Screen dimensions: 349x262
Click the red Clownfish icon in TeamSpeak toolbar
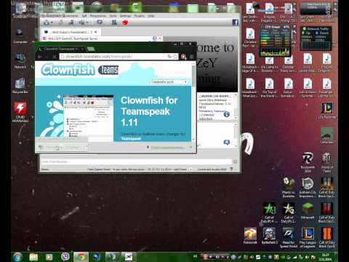pos(125,23)
